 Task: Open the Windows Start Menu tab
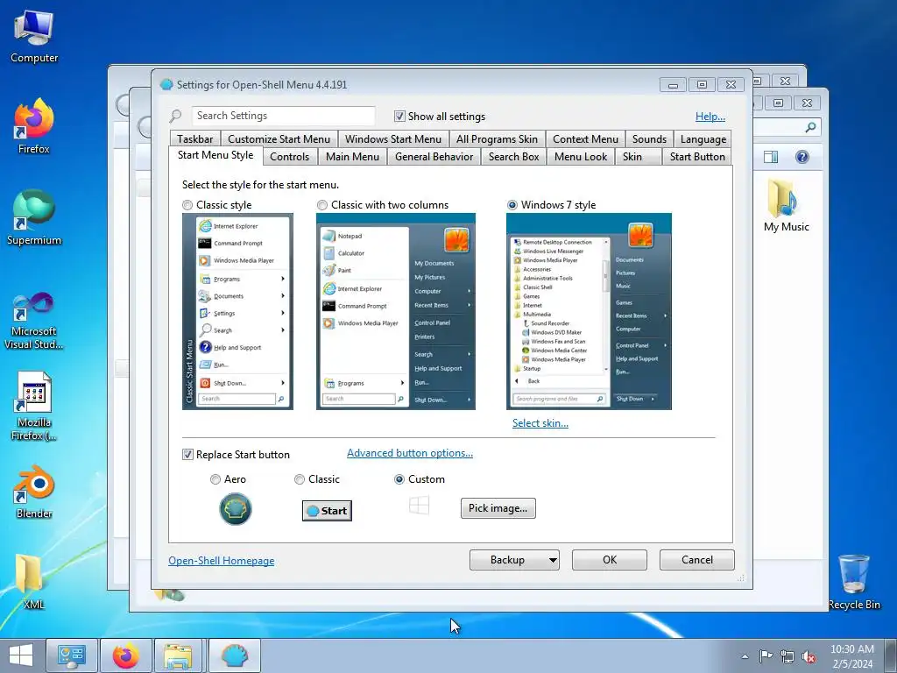click(393, 139)
